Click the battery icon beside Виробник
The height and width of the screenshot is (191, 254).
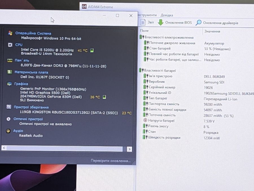point(146,81)
